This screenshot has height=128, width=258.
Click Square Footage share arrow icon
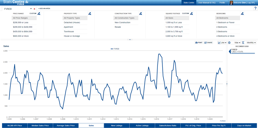pos(191,13)
